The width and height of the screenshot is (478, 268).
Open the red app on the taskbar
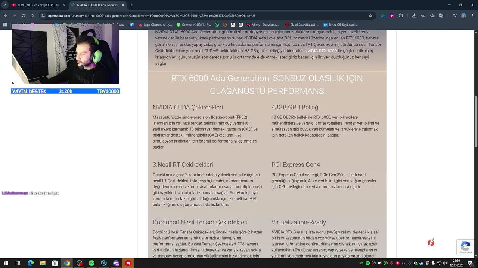128,263
